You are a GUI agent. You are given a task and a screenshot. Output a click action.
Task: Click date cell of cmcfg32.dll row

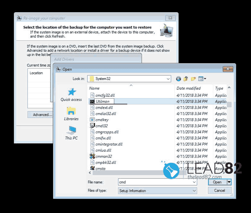tap(192, 95)
